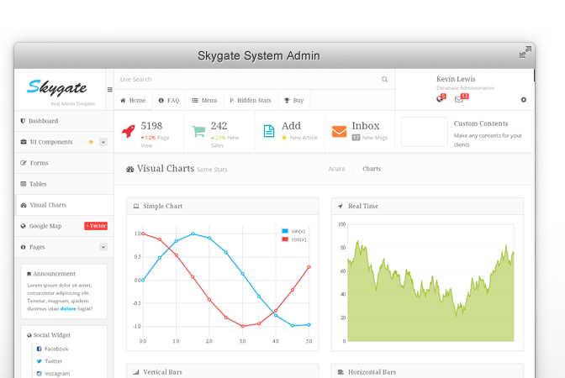Toggle the sidebar hamburger menu icon
This screenshot has height=378, width=565.
pos(110,90)
